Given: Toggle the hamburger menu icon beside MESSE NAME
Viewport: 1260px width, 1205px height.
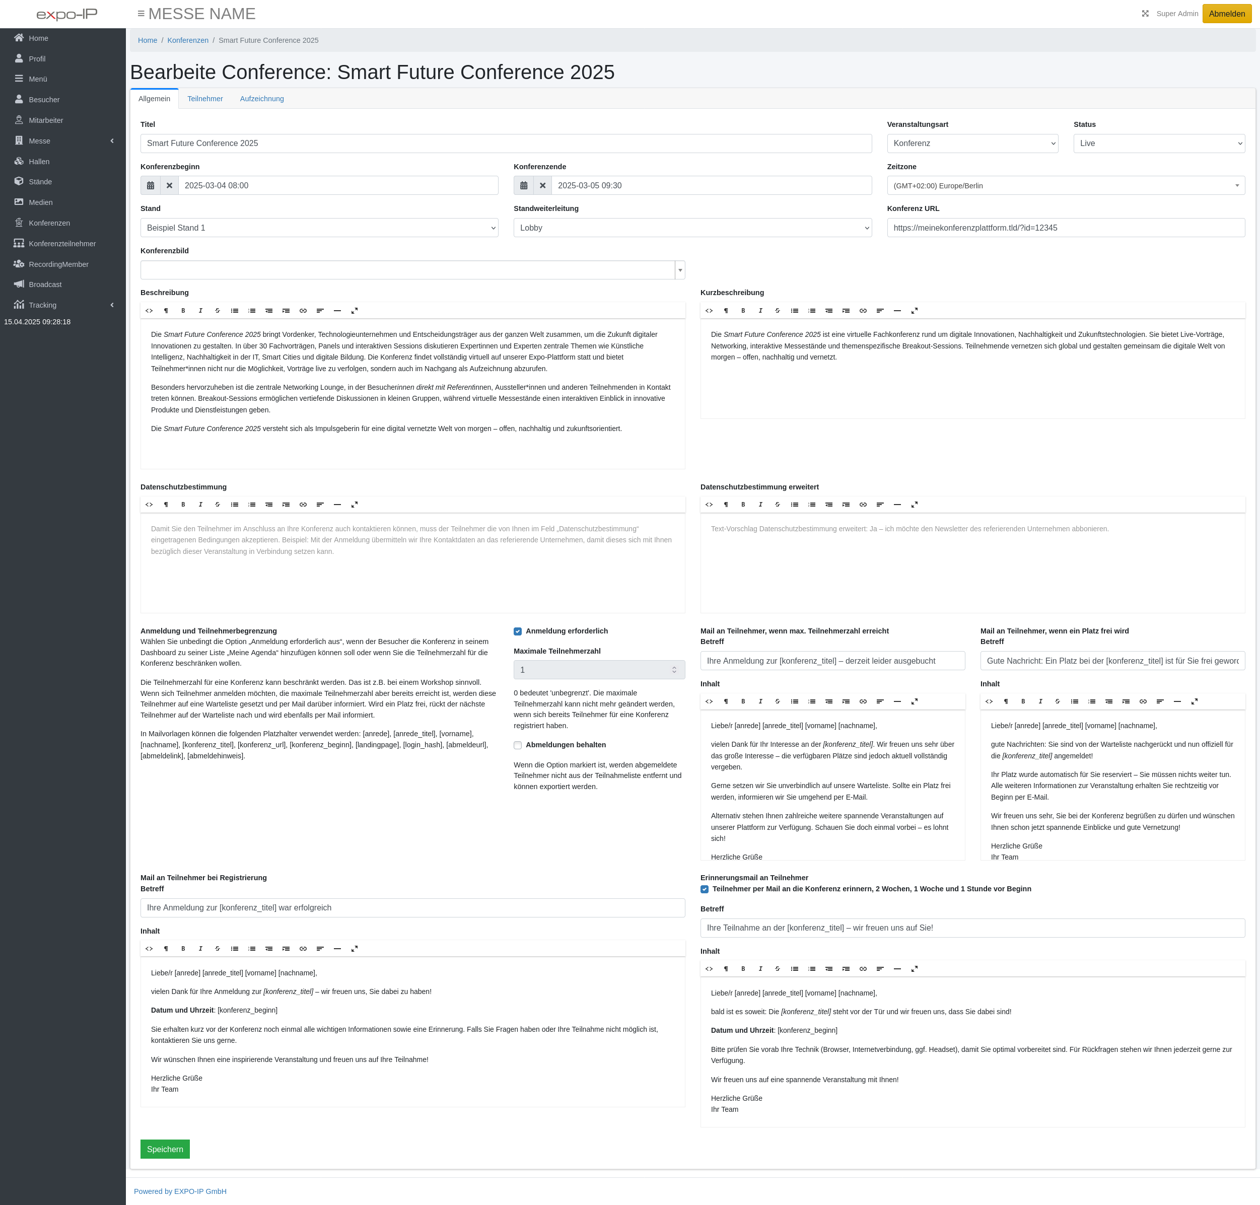Looking at the screenshot, I should (141, 14).
